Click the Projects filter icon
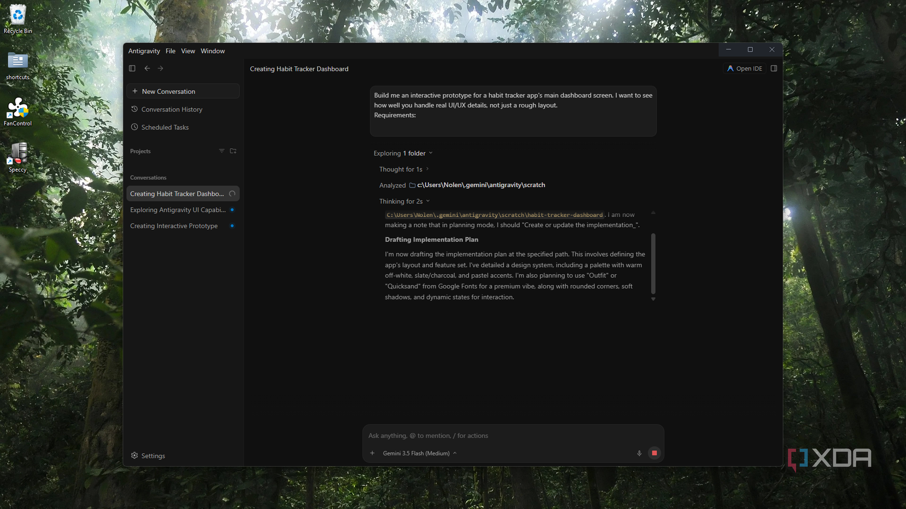 tap(222, 151)
